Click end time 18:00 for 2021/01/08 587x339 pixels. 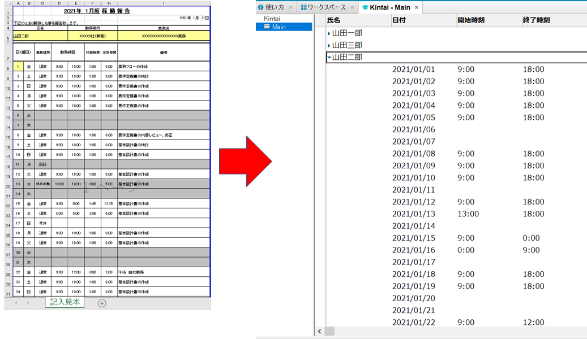[533, 154]
